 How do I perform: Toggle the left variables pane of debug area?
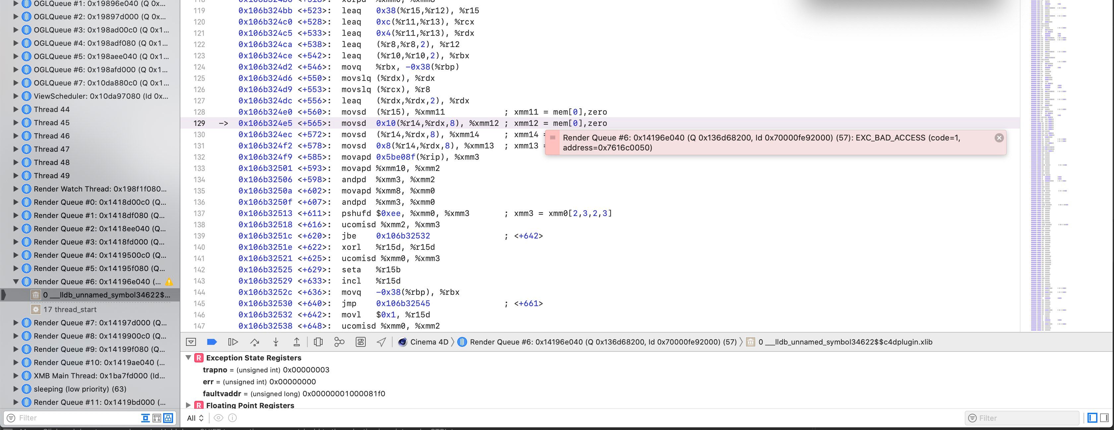1092,418
